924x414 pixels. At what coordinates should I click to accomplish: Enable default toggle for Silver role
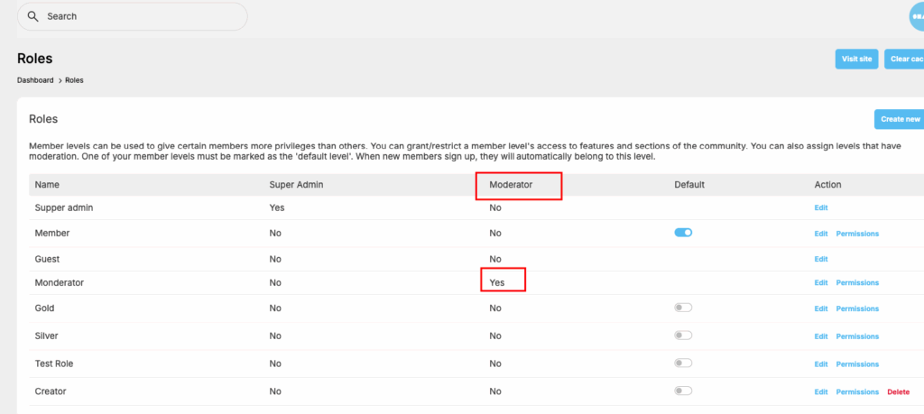point(683,336)
